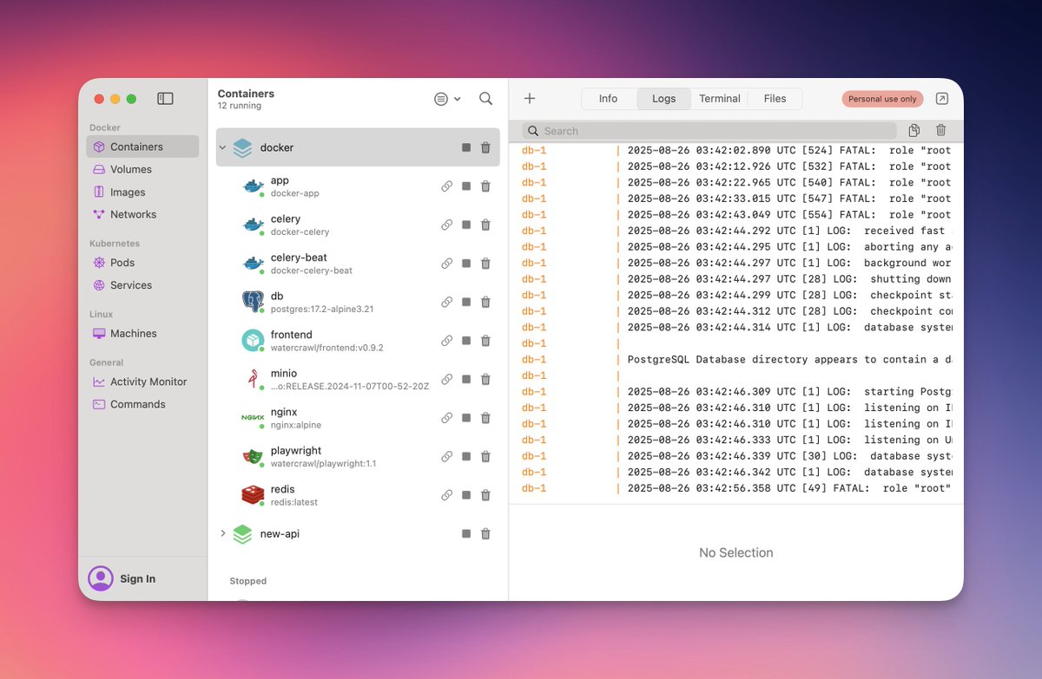This screenshot has width=1042, height=679.
Task: Switch to the Files tab
Action: tap(775, 99)
